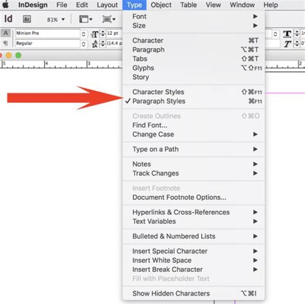
Task: Open the Edit menu
Action: [82, 5]
